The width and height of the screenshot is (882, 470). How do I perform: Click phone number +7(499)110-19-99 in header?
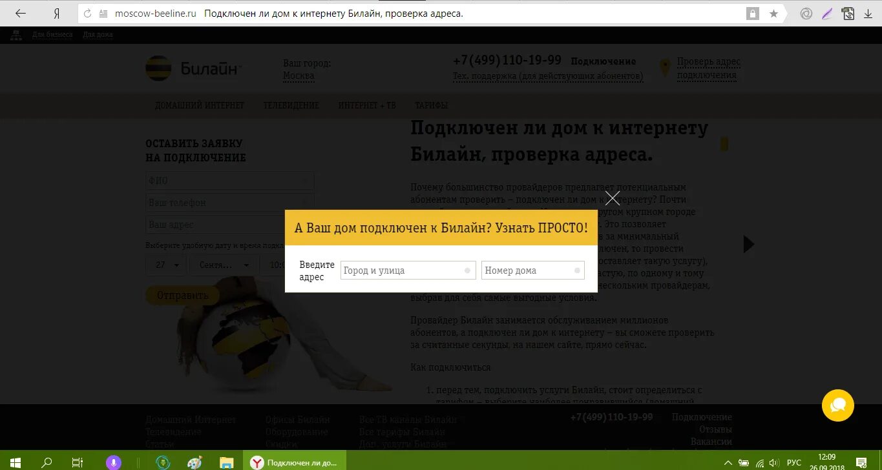pos(507,60)
